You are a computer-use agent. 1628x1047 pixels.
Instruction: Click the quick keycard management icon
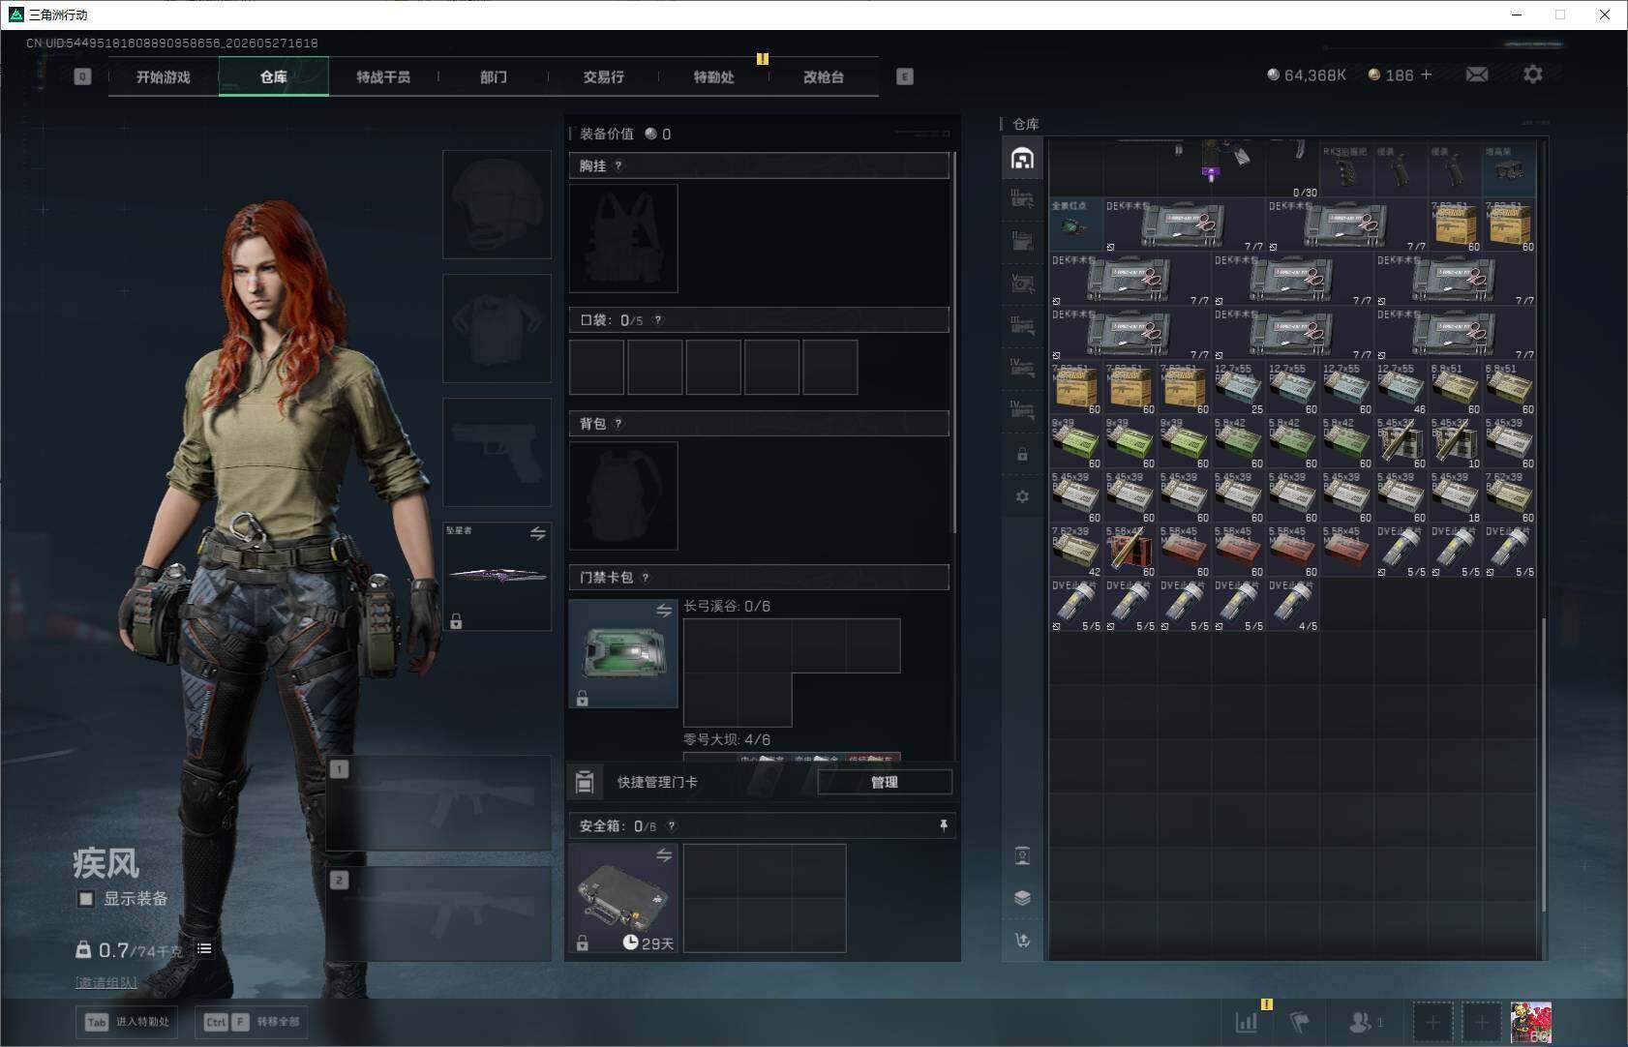tap(585, 782)
